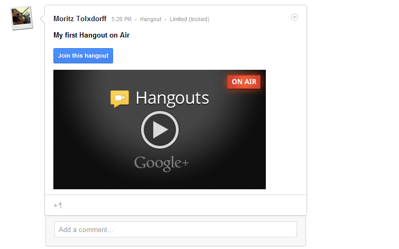This screenshot has height=249, width=399.
Task: Open Moritz Tolxdorff's profile photo
Action: pos(22,18)
